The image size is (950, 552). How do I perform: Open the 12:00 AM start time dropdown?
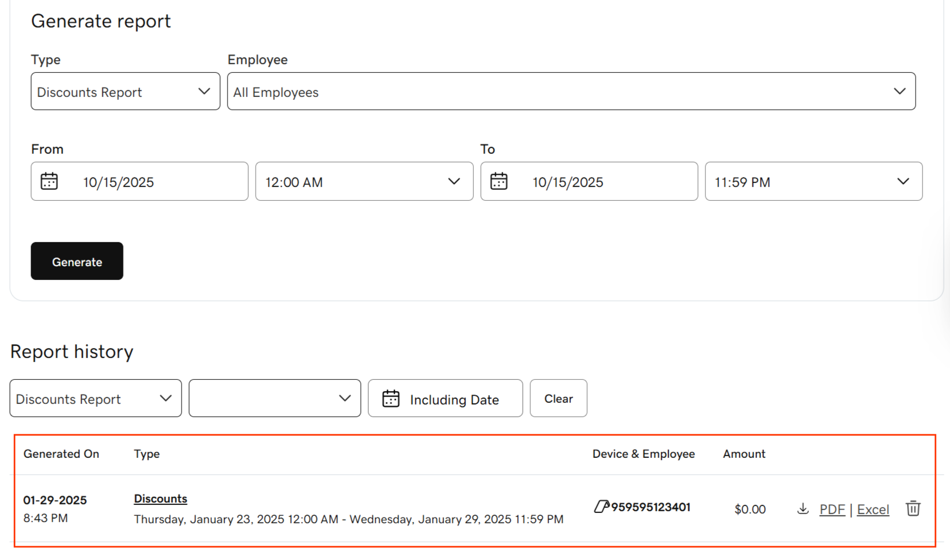pos(364,181)
